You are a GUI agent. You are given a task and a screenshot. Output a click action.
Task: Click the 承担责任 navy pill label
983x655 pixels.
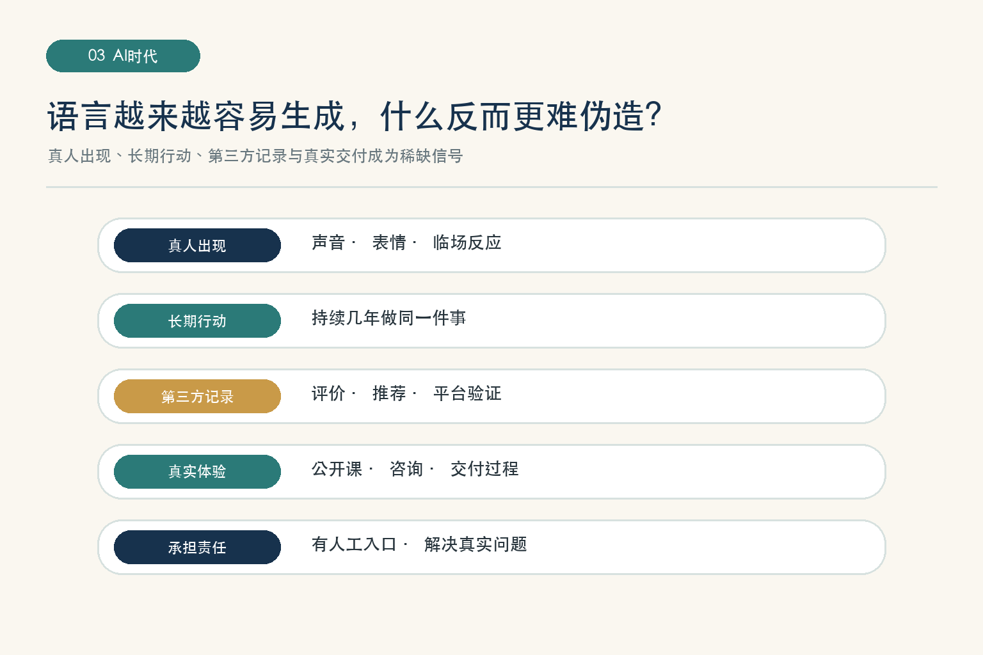pos(197,547)
